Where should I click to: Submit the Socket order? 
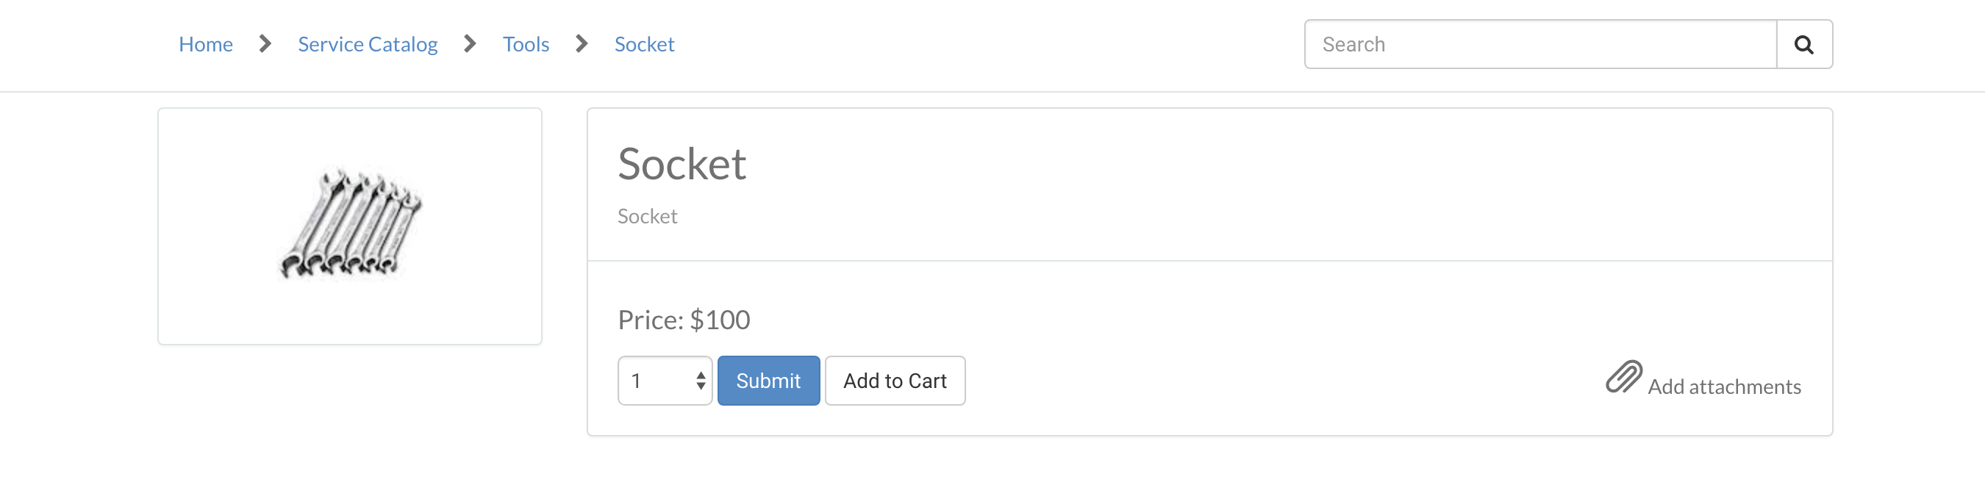click(x=768, y=381)
